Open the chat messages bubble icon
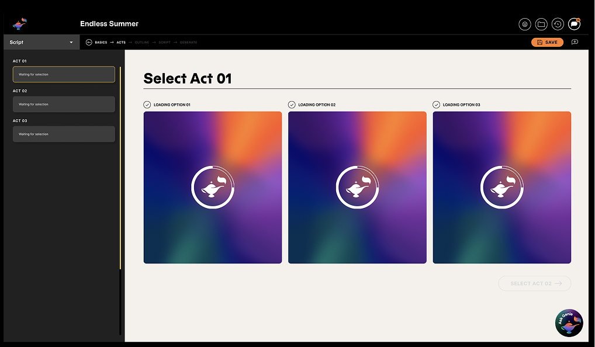Screen dimensions: 595x347 574,24
